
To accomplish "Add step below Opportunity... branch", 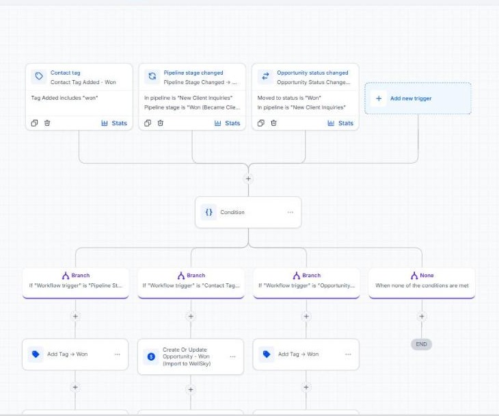I will [306, 316].
